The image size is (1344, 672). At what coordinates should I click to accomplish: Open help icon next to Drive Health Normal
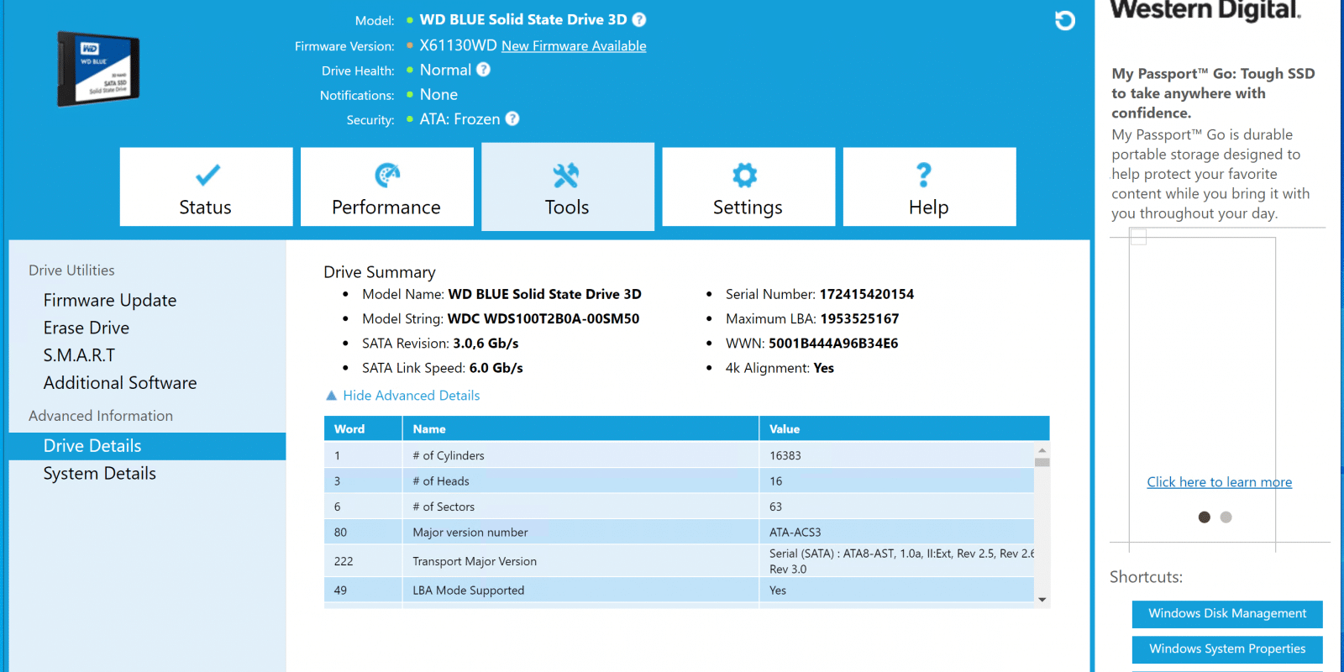click(x=483, y=70)
